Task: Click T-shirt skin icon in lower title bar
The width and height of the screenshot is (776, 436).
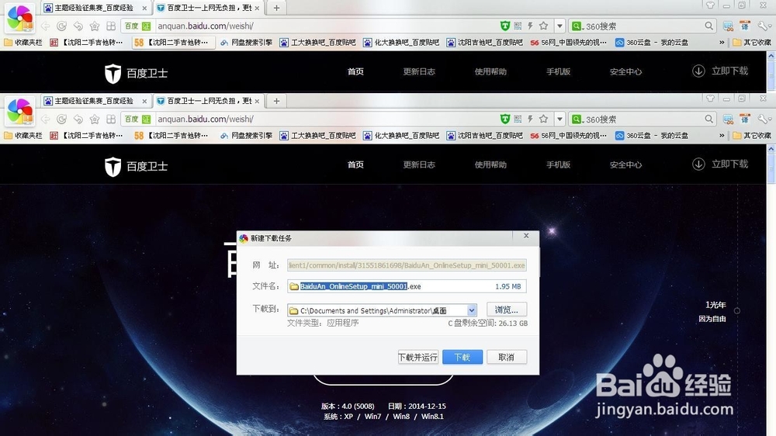Action: pyautogui.click(x=710, y=99)
